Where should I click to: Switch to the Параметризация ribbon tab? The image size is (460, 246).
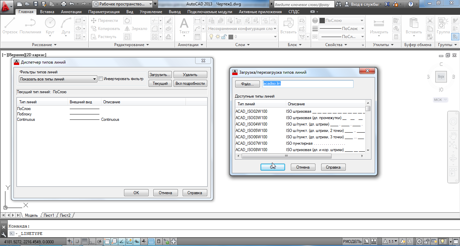coord(104,12)
